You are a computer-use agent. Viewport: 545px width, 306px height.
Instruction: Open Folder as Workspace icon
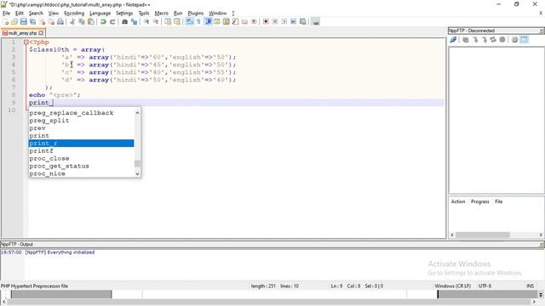pos(244,22)
